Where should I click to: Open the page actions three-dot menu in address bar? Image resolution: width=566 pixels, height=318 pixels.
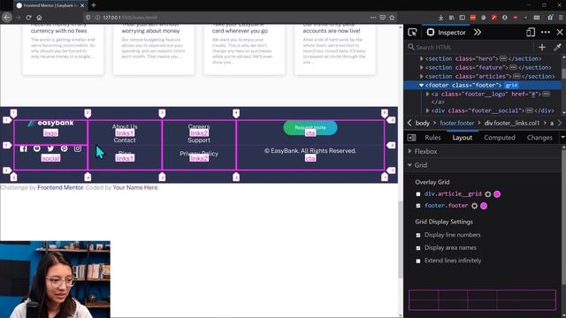(373, 18)
